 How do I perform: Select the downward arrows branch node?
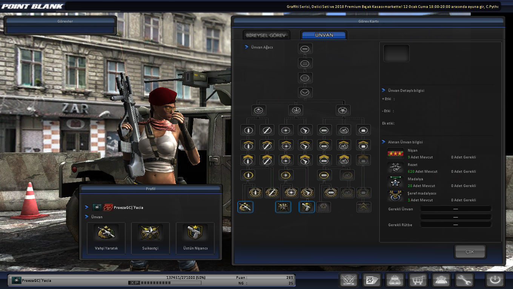pos(296,110)
